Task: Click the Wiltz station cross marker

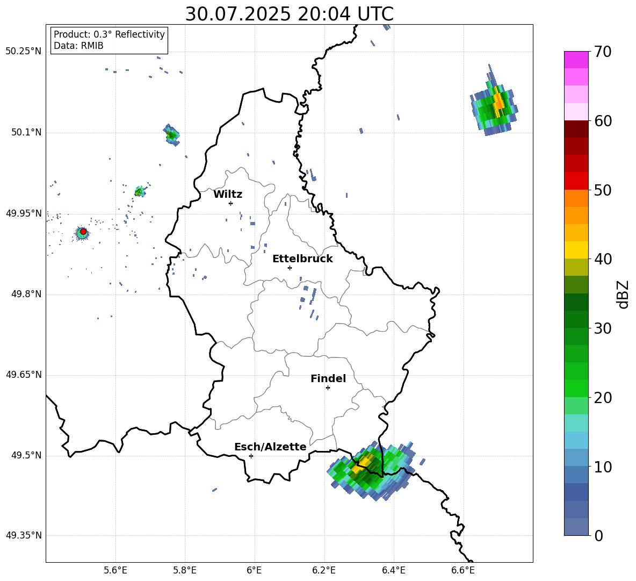Action: 230,203
